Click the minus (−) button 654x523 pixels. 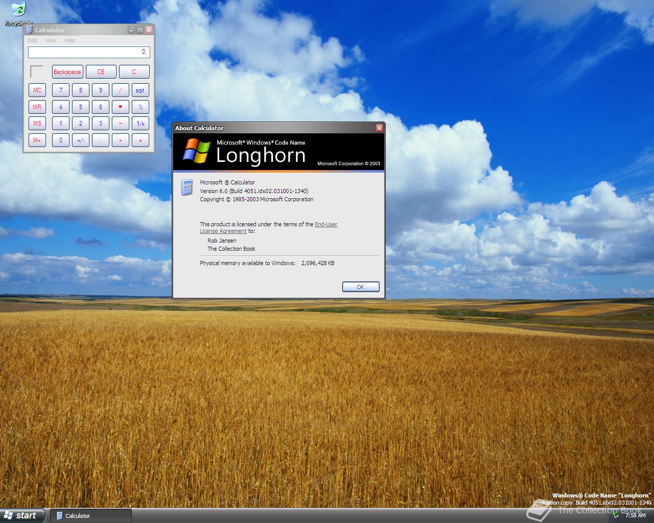121,124
